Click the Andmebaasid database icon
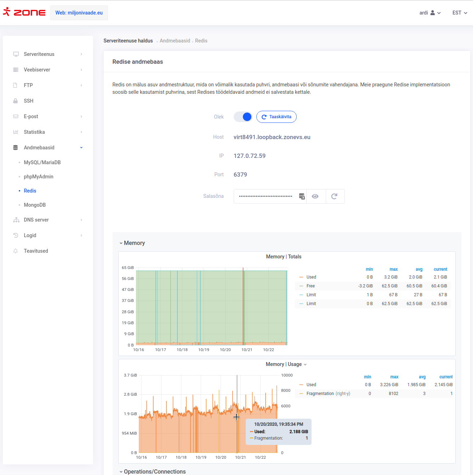Viewport: 473px width, 475px height. coord(16,148)
